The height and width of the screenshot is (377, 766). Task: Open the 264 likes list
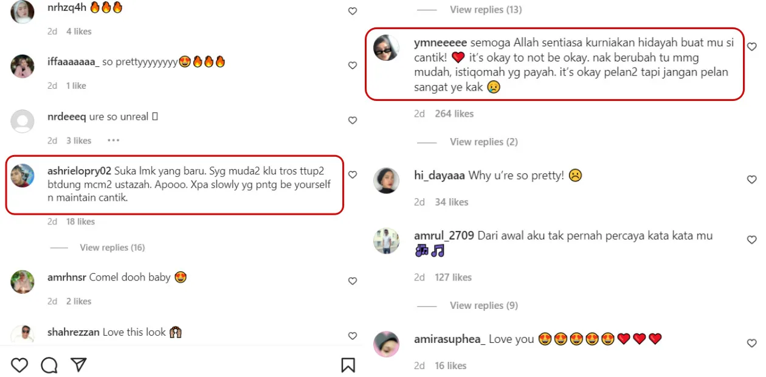[x=454, y=114]
